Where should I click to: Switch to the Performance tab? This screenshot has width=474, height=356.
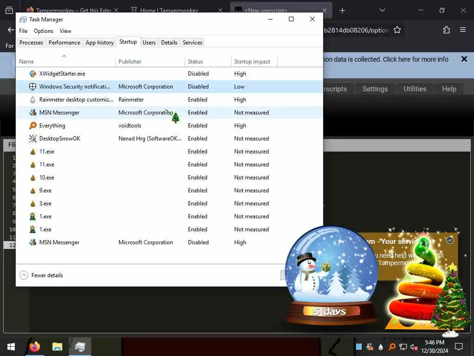click(64, 42)
